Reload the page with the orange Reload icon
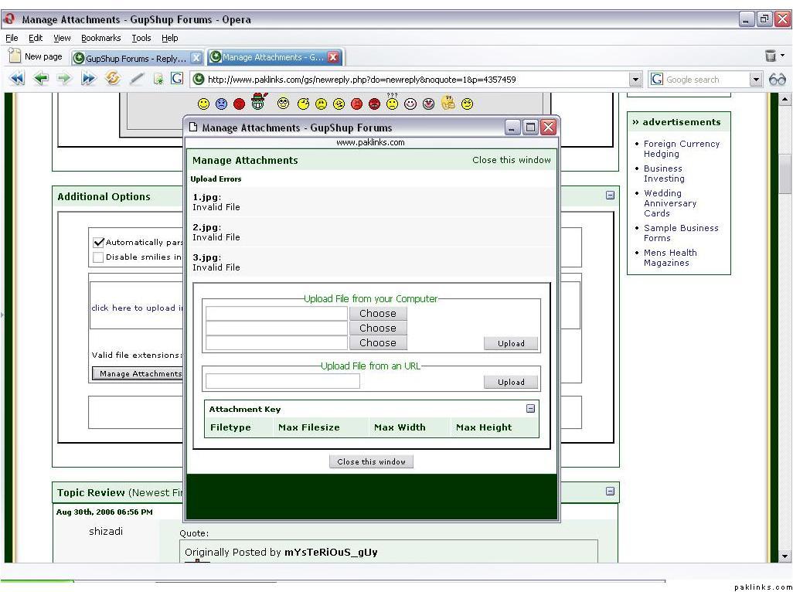 [113, 79]
